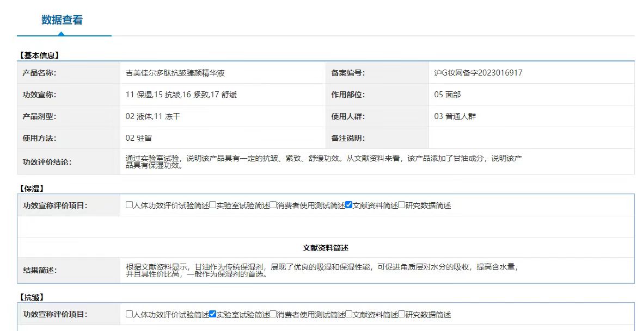Check 实验室试验简述 in the 保湿 section
The height and width of the screenshot is (331, 643).
213,205
